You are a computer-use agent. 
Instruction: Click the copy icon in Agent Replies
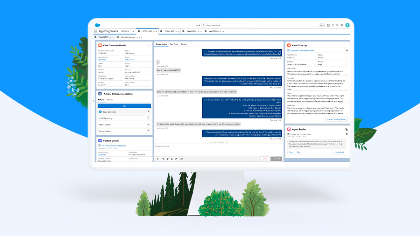(346, 129)
